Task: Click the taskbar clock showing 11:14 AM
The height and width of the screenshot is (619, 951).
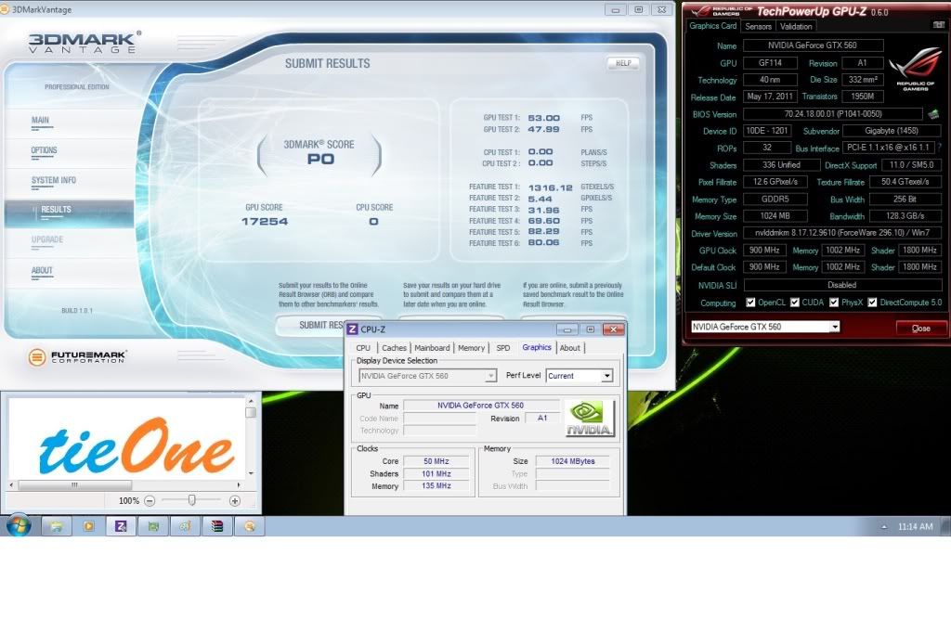Action: pyautogui.click(x=915, y=527)
